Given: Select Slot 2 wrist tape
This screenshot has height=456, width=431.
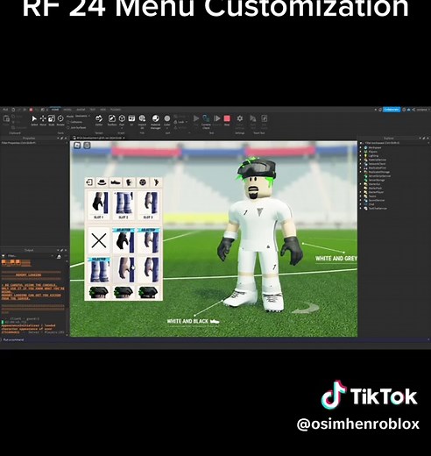Looking at the screenshot, I should click(x=124, y=205).
